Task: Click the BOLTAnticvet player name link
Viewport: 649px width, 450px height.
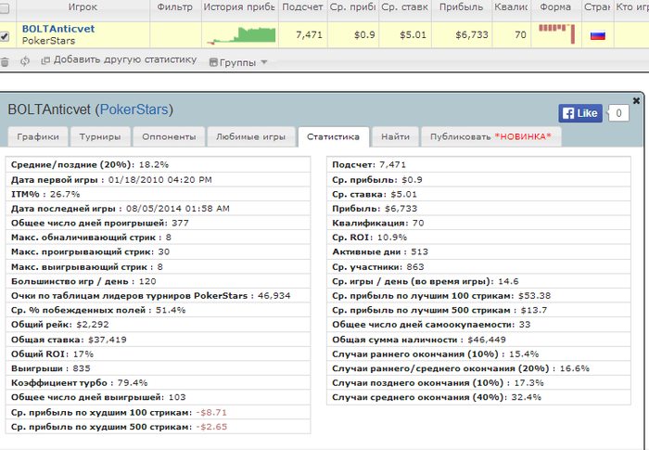Action: point(58,29)
